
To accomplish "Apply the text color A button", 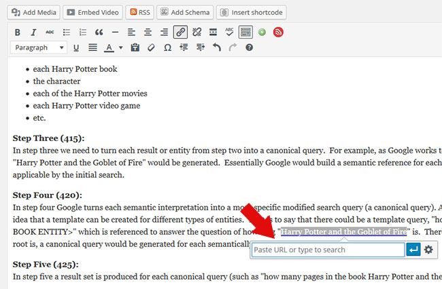I will (109, 47).
